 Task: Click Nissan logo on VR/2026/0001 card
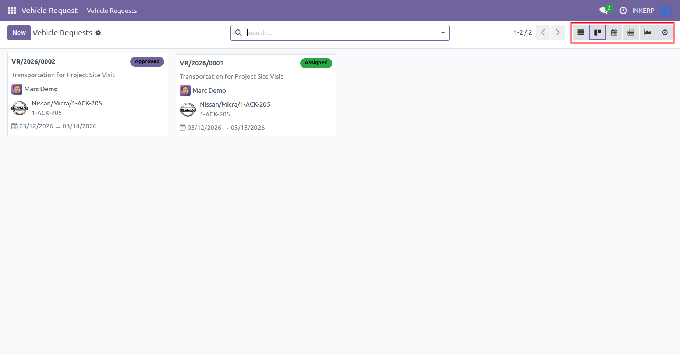pos(188,110)
